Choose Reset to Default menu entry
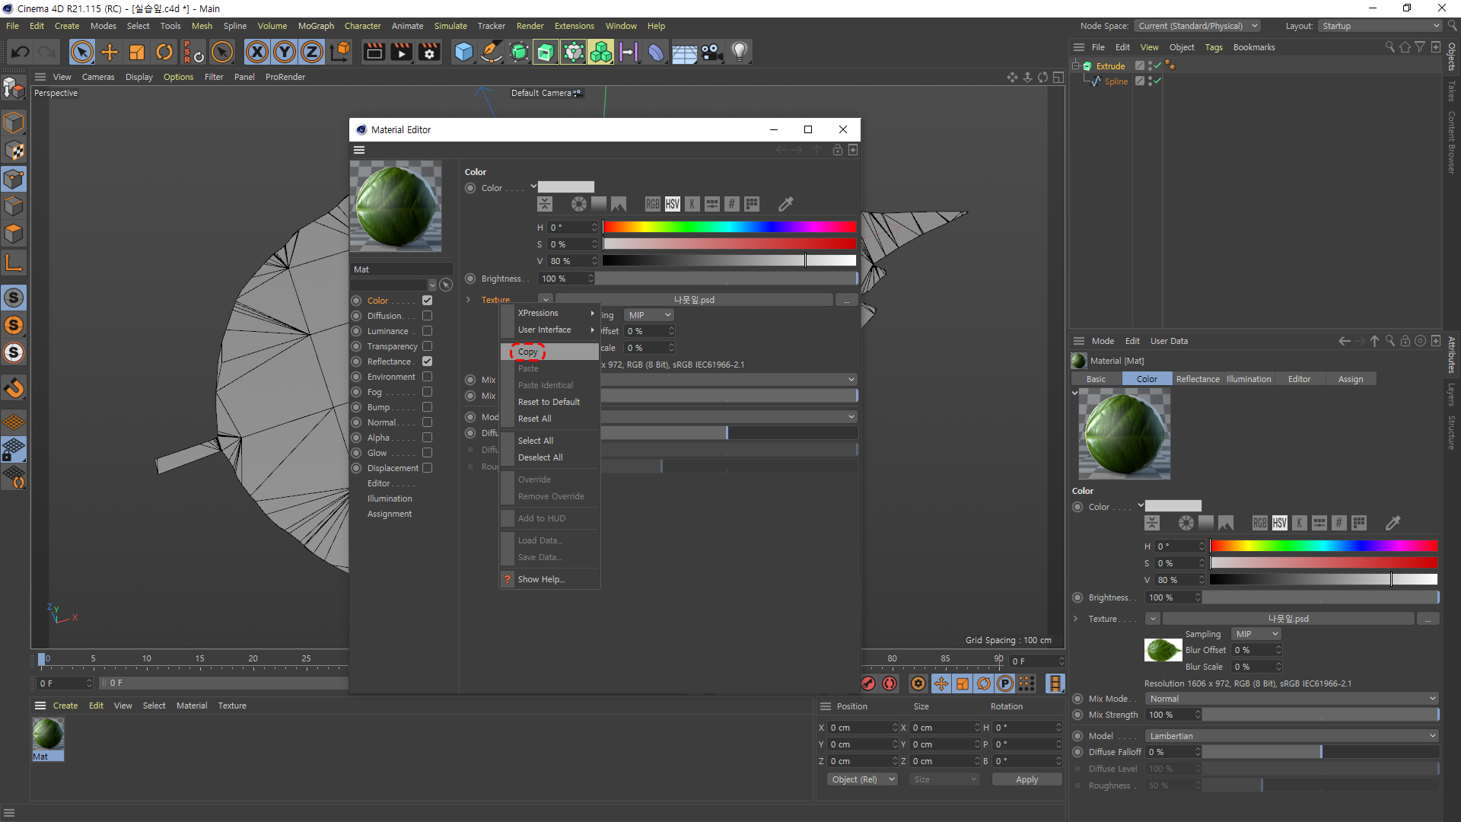 coord(549,402)
